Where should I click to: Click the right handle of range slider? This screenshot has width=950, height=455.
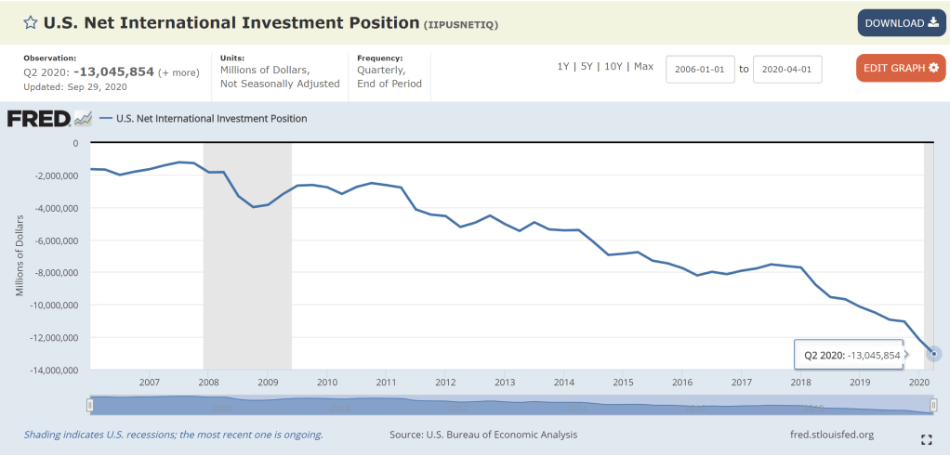tap(934, 405)
